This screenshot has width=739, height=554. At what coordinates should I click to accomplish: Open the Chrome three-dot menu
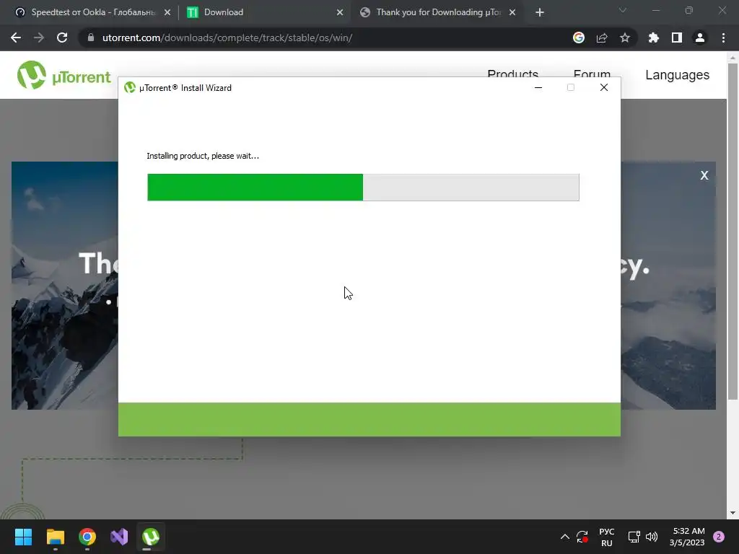723,38
